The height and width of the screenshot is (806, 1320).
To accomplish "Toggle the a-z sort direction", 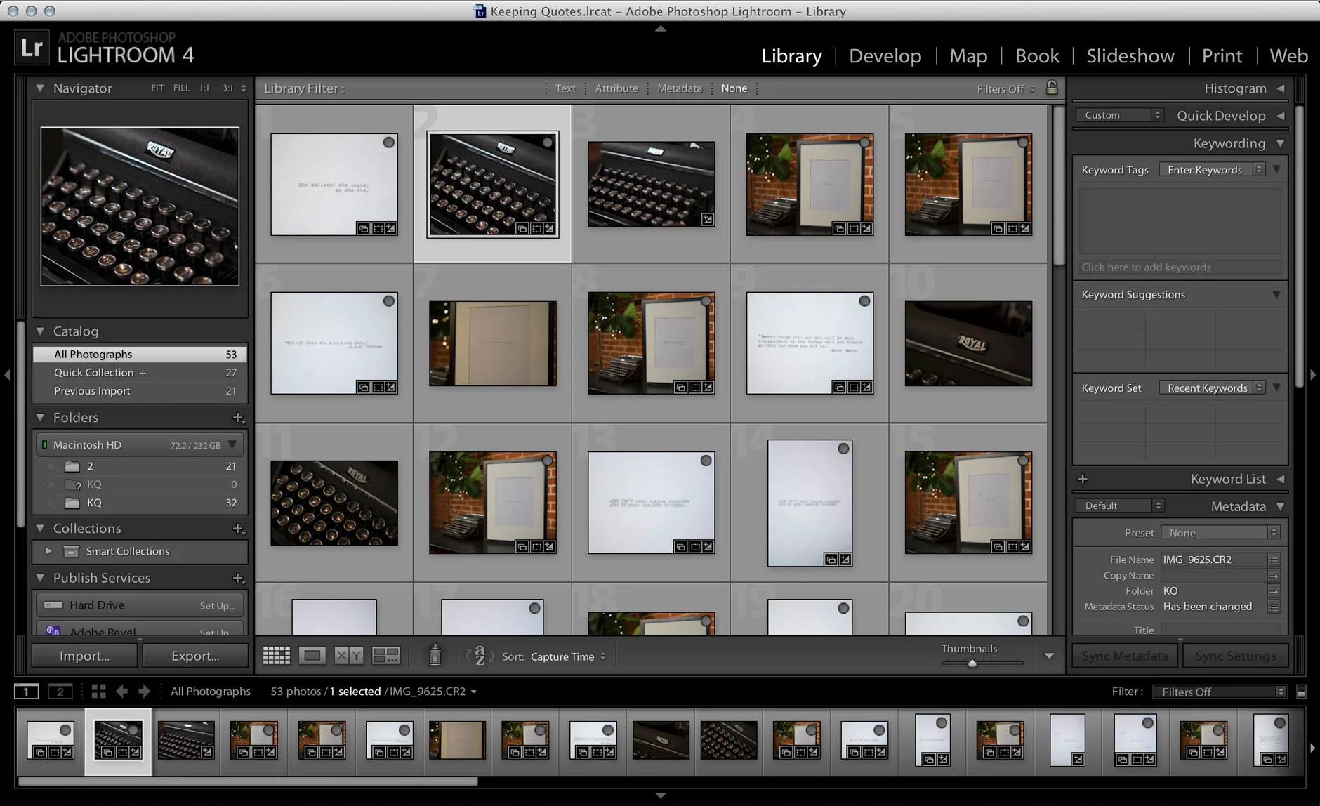I will (480, 656).
